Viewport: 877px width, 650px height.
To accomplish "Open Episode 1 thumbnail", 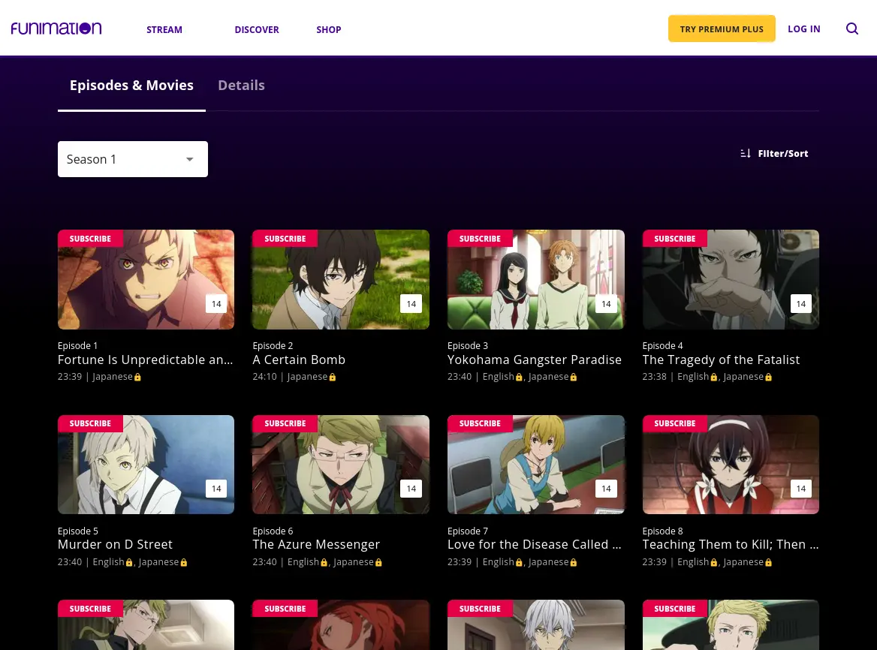I will pos(146,279).
